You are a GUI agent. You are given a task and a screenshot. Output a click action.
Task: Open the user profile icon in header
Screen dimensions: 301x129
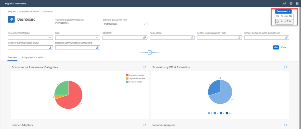291,4
